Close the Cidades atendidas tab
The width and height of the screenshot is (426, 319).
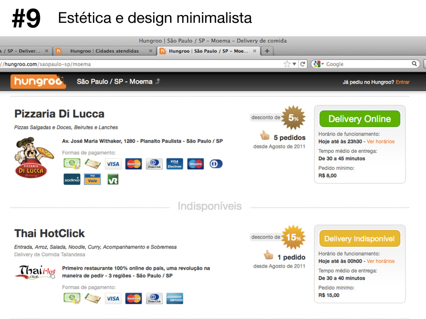pyautogui.click(x=151, y=51)
